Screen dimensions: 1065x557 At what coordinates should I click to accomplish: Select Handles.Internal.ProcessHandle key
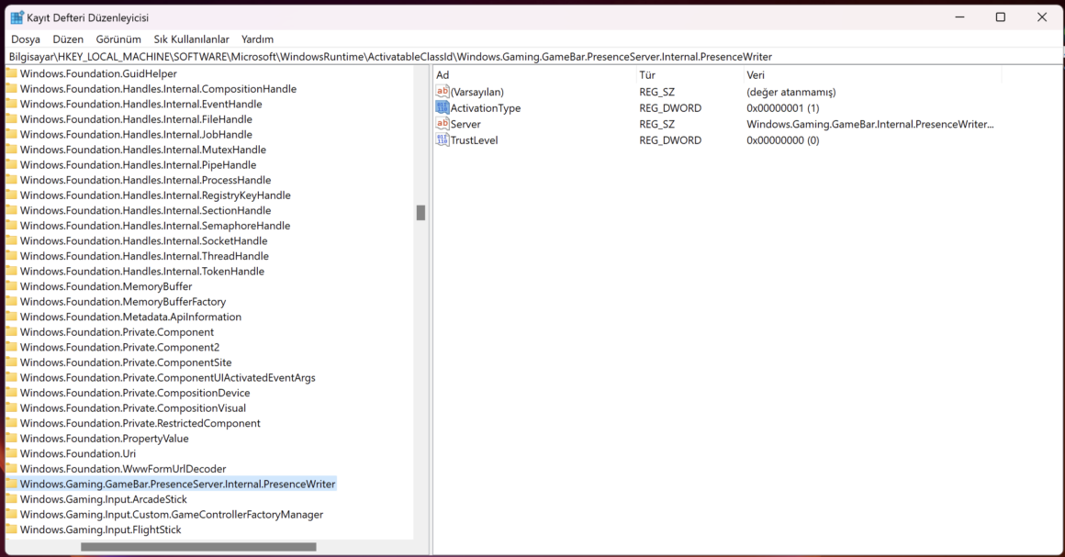[x=145, y=180]
